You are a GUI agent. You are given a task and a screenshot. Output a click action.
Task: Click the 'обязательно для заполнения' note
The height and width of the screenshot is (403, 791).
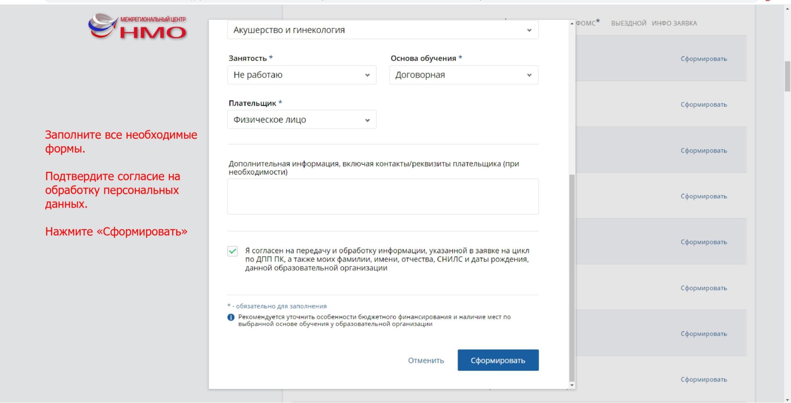pyautogui.click(x=277, y=306)
